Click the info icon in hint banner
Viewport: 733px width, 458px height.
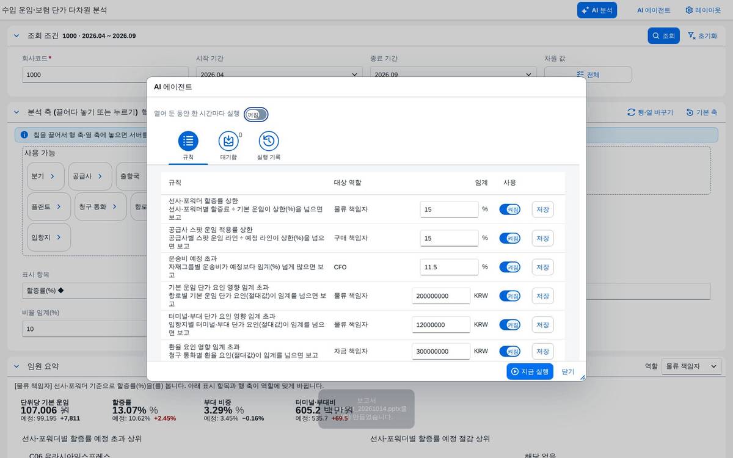coord(24,134)
